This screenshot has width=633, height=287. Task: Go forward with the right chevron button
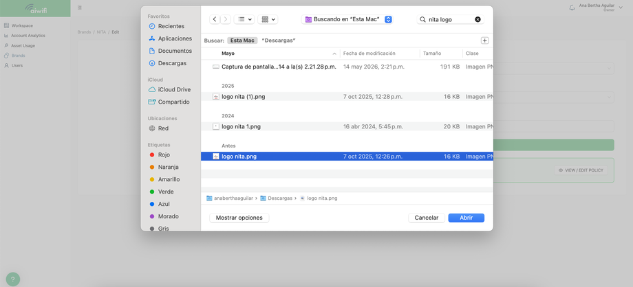click(x=226, y=19)
